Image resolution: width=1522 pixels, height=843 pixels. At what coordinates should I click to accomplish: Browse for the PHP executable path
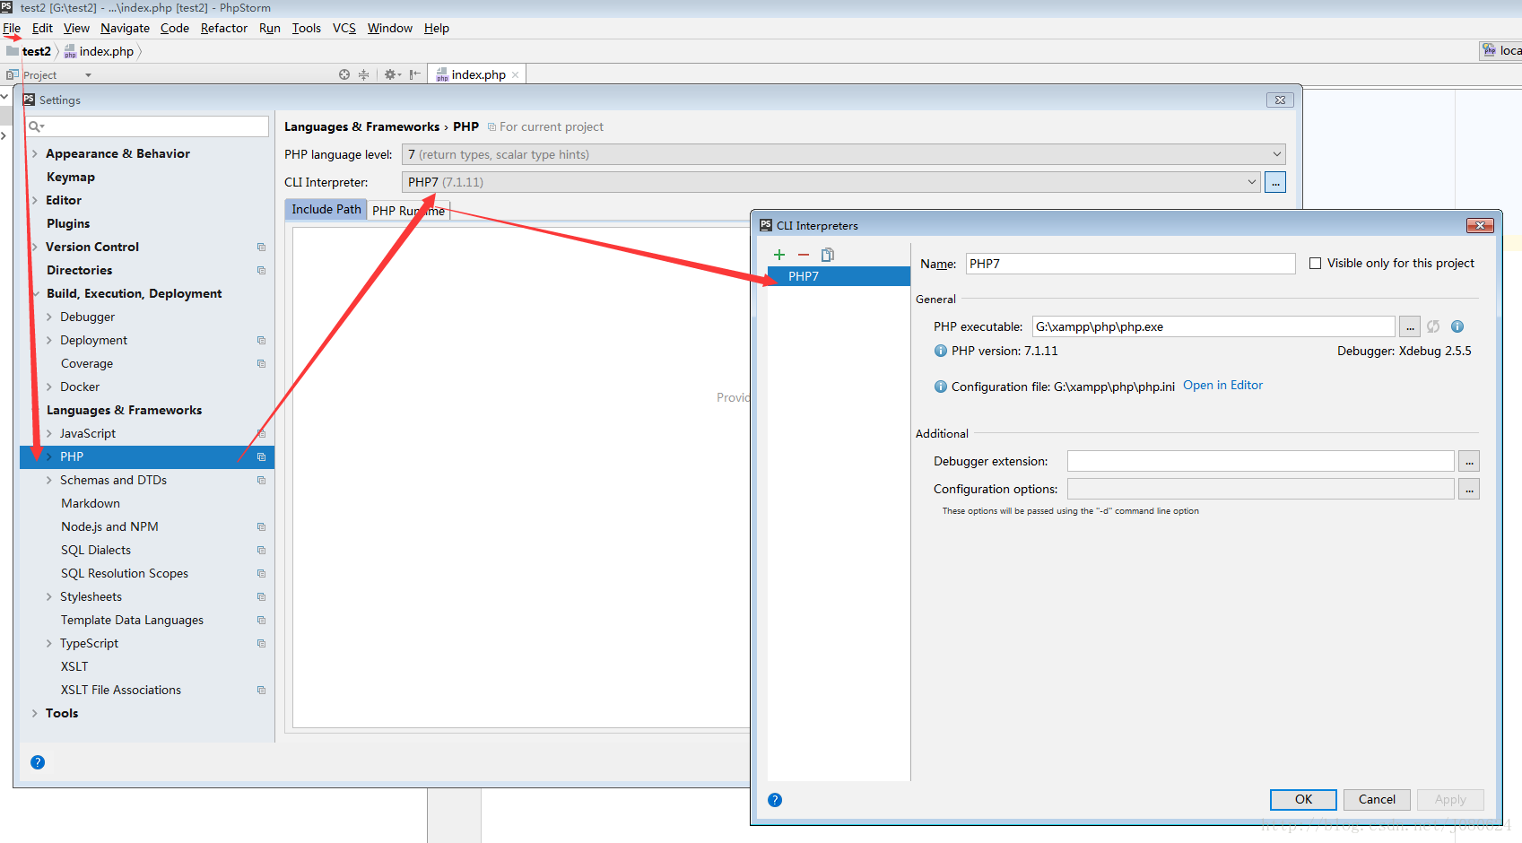pos(1410,326)
